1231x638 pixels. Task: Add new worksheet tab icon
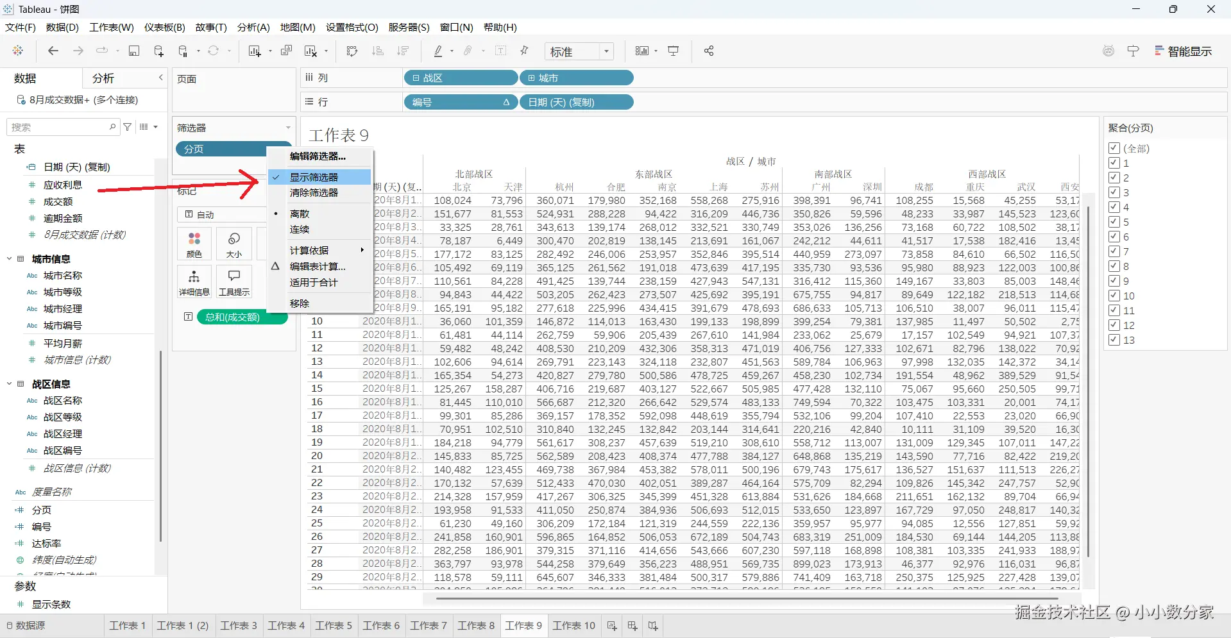tap(612, 626)
